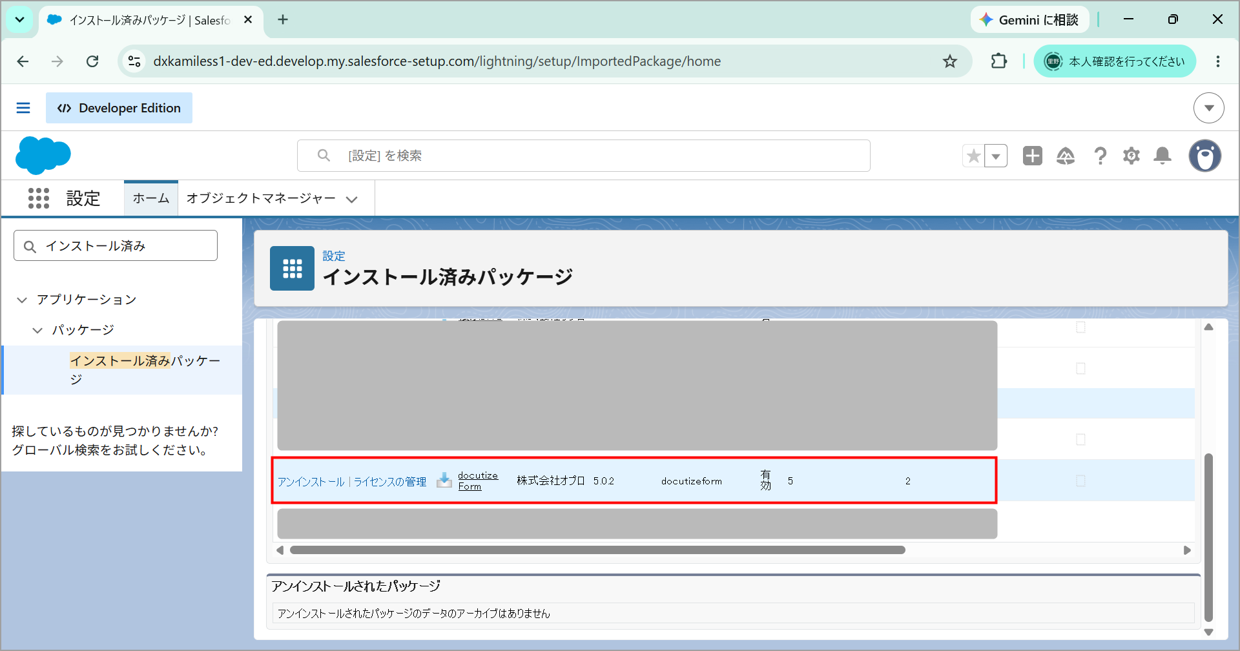Click the アンインストールされたパッケージ heading
The height and width of the screenshot is (651, 1240).
(x=356, y=586)
